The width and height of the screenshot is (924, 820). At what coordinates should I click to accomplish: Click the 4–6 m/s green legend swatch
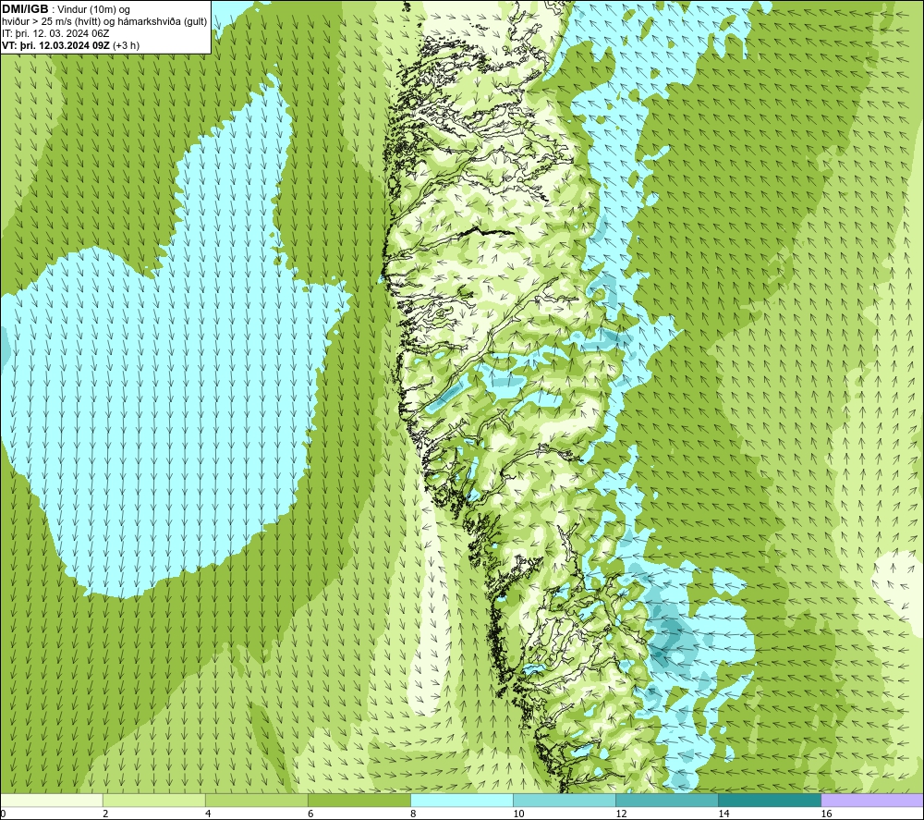pyautogui.click(x=256, y=800)
